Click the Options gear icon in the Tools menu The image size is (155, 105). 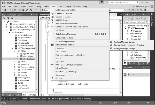pos(52,78)
